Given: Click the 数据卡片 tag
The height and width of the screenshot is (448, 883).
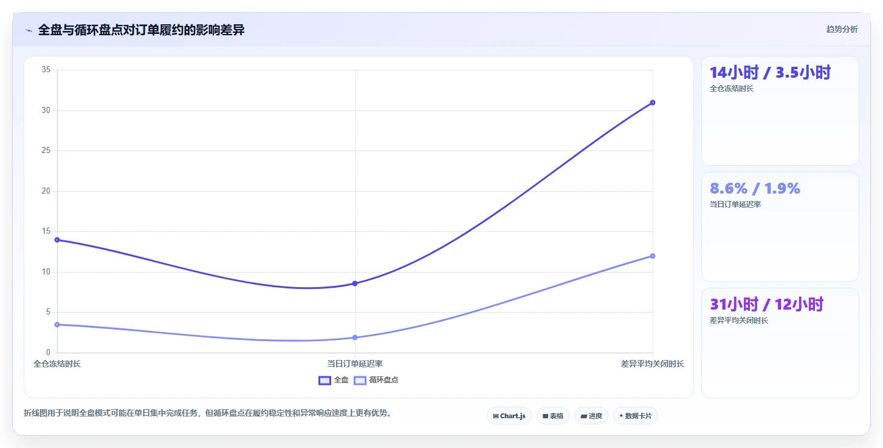Looking at the screenshot, I should click(636, 416).
